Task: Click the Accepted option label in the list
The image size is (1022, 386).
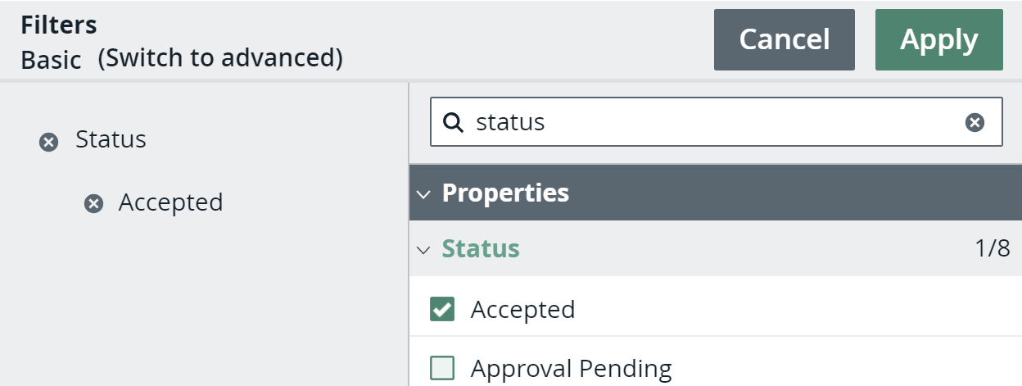Action: [x=522, y=310]
